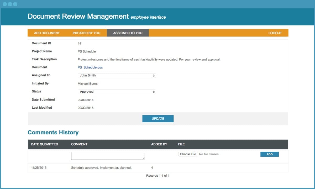Open the INITIATED BY YOU tab
Image resolution: width=315 pixels, height=189 pixels.
(86, 33)
